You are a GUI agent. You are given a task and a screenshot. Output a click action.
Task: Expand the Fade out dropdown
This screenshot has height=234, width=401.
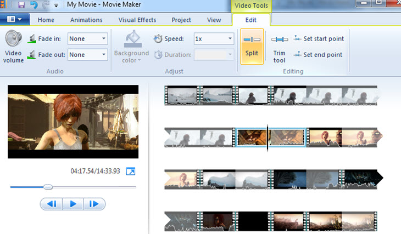click(104, 55)
